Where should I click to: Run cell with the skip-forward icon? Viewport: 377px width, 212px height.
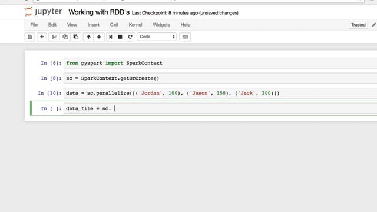[x=111, y=37]
